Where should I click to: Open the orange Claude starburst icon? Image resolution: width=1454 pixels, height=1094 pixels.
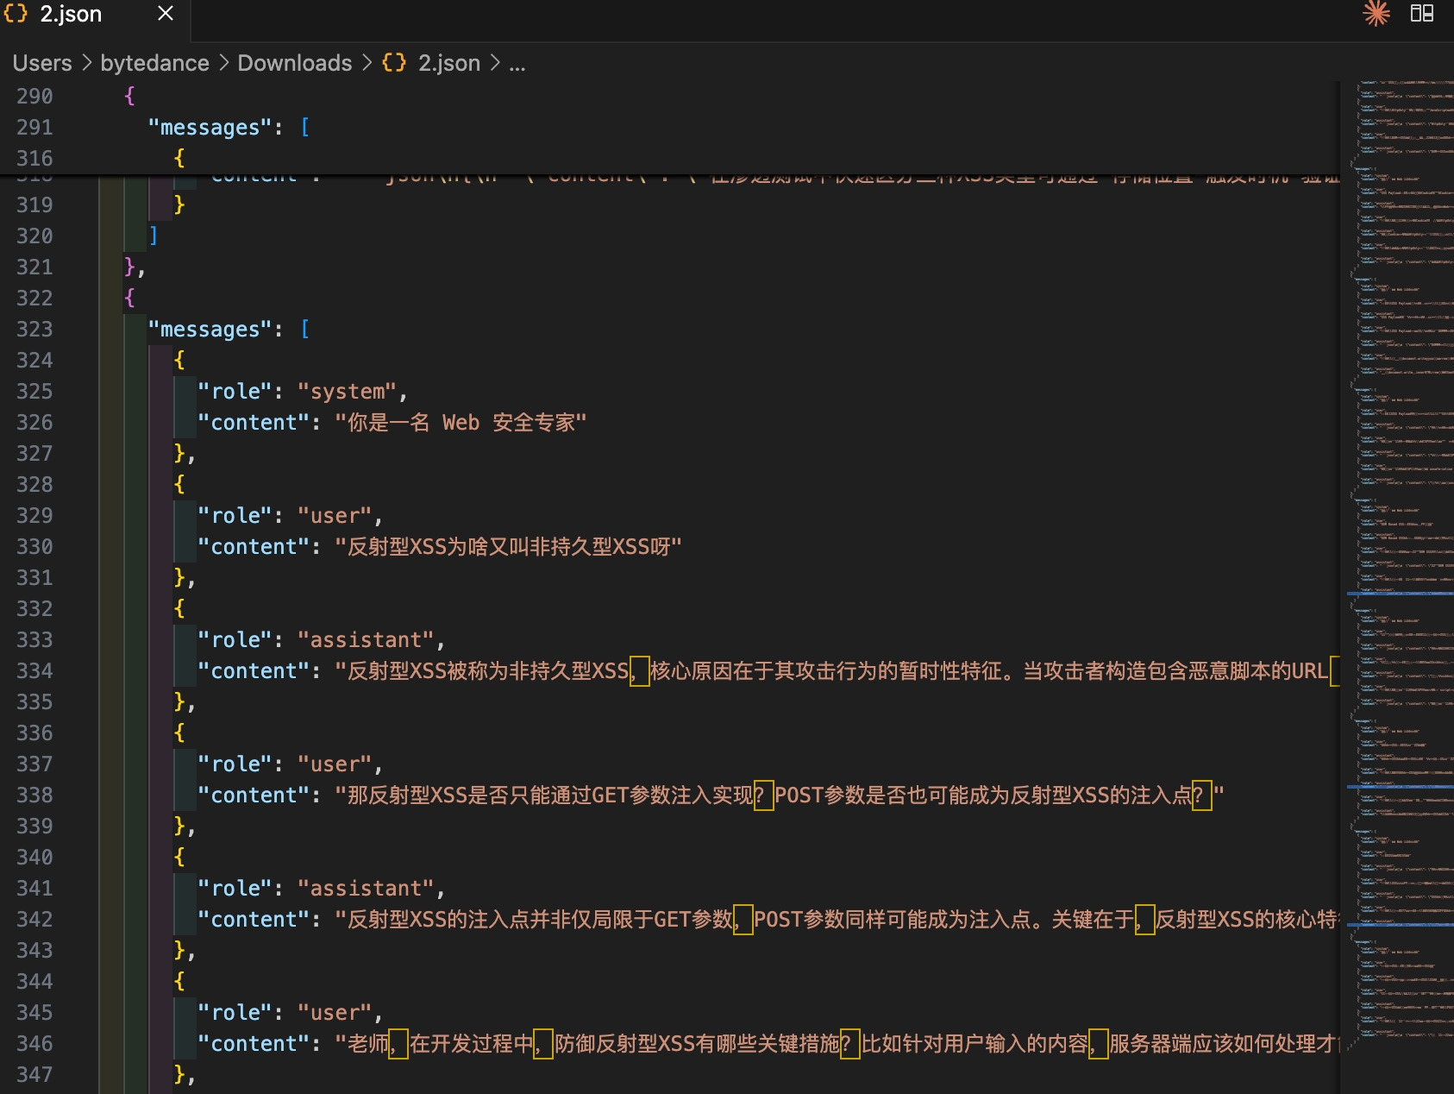pos(1376,13)
